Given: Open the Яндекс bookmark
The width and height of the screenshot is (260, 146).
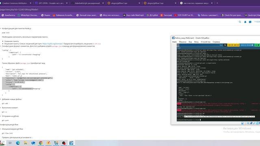Looking at the screenshot, I should pos(45,15).
